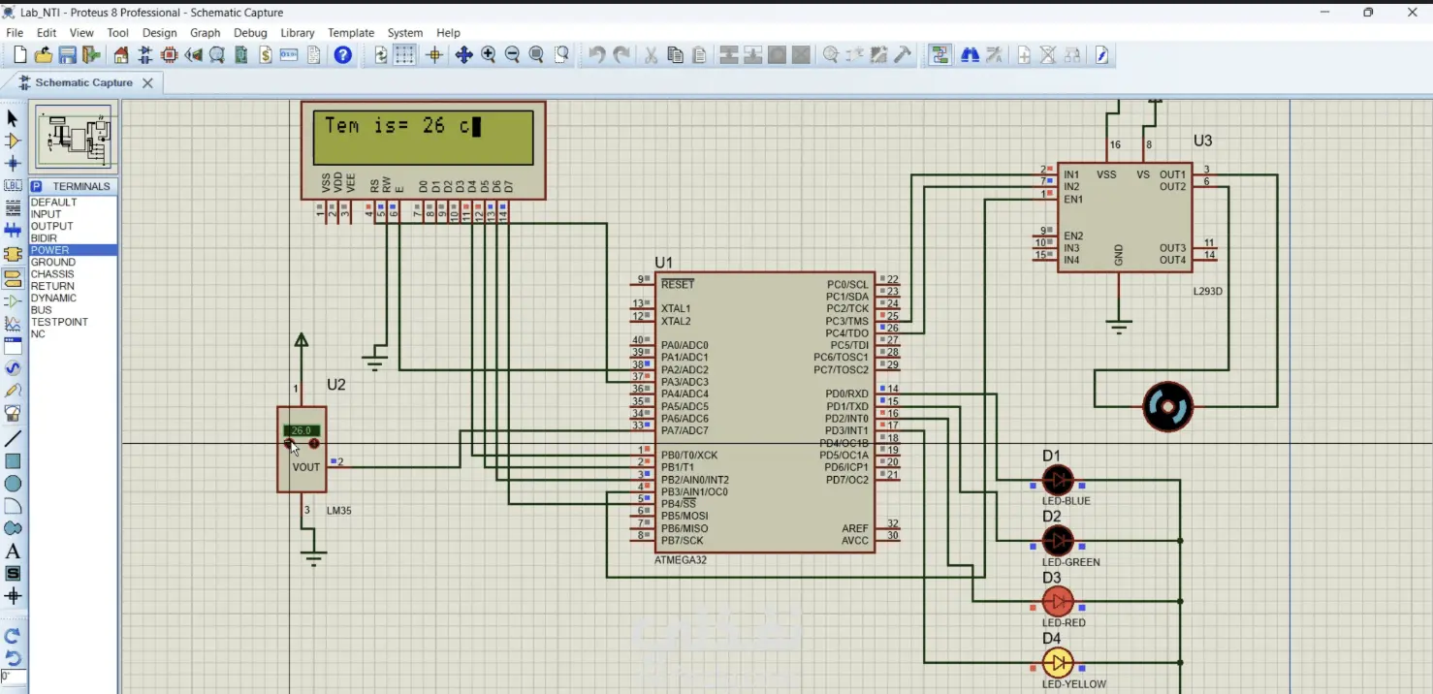
Task: Toggle the wire autorouter button
Action: pyautogui.click(x=939, y=55)
